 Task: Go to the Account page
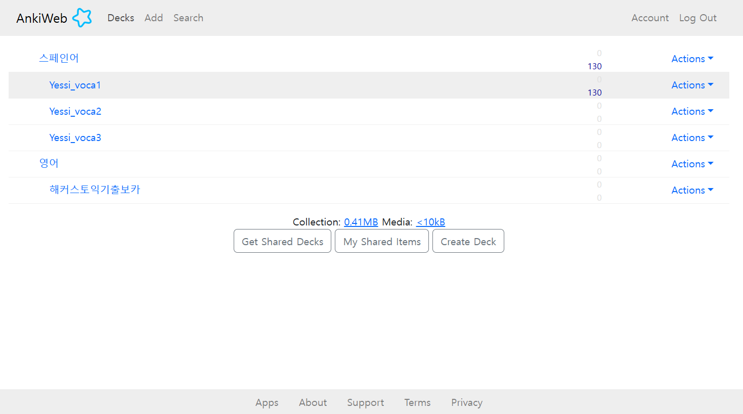[650, 18]
